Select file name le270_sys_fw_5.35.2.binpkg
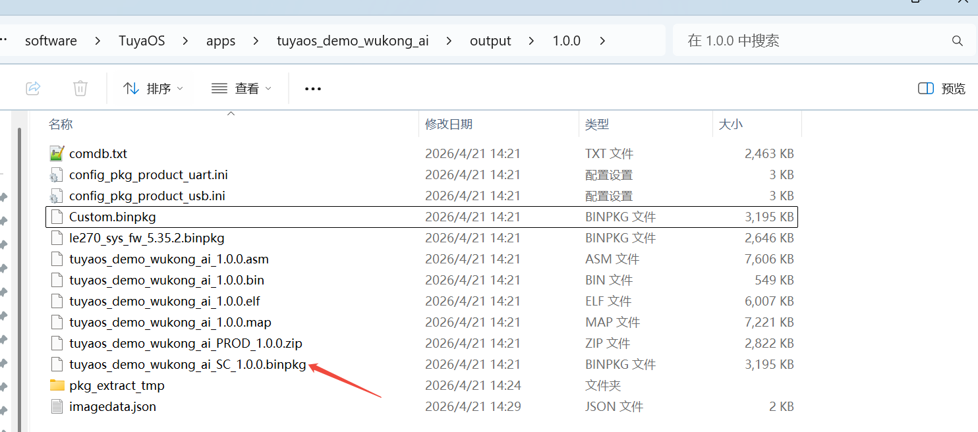978x432 pixels. [x=147, y=238]
